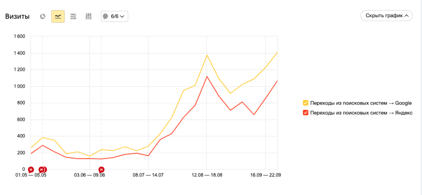Switch to the stacked area chart view

(x=73, y=16)
